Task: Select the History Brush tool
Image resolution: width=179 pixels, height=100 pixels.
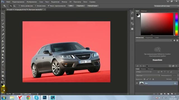Action: click(3, 44)
